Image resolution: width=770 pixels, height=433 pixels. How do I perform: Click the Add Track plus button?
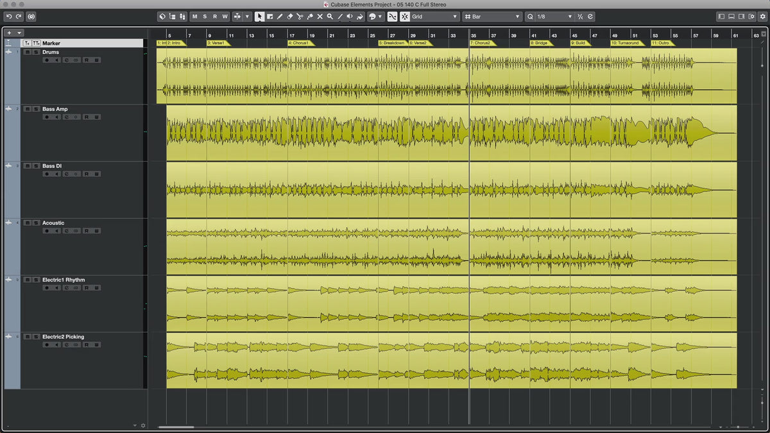coord(9,32)
